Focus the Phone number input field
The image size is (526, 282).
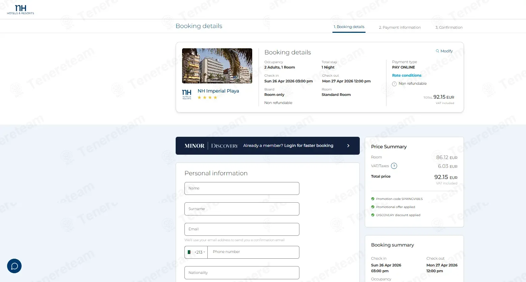[x=253, y=252]
